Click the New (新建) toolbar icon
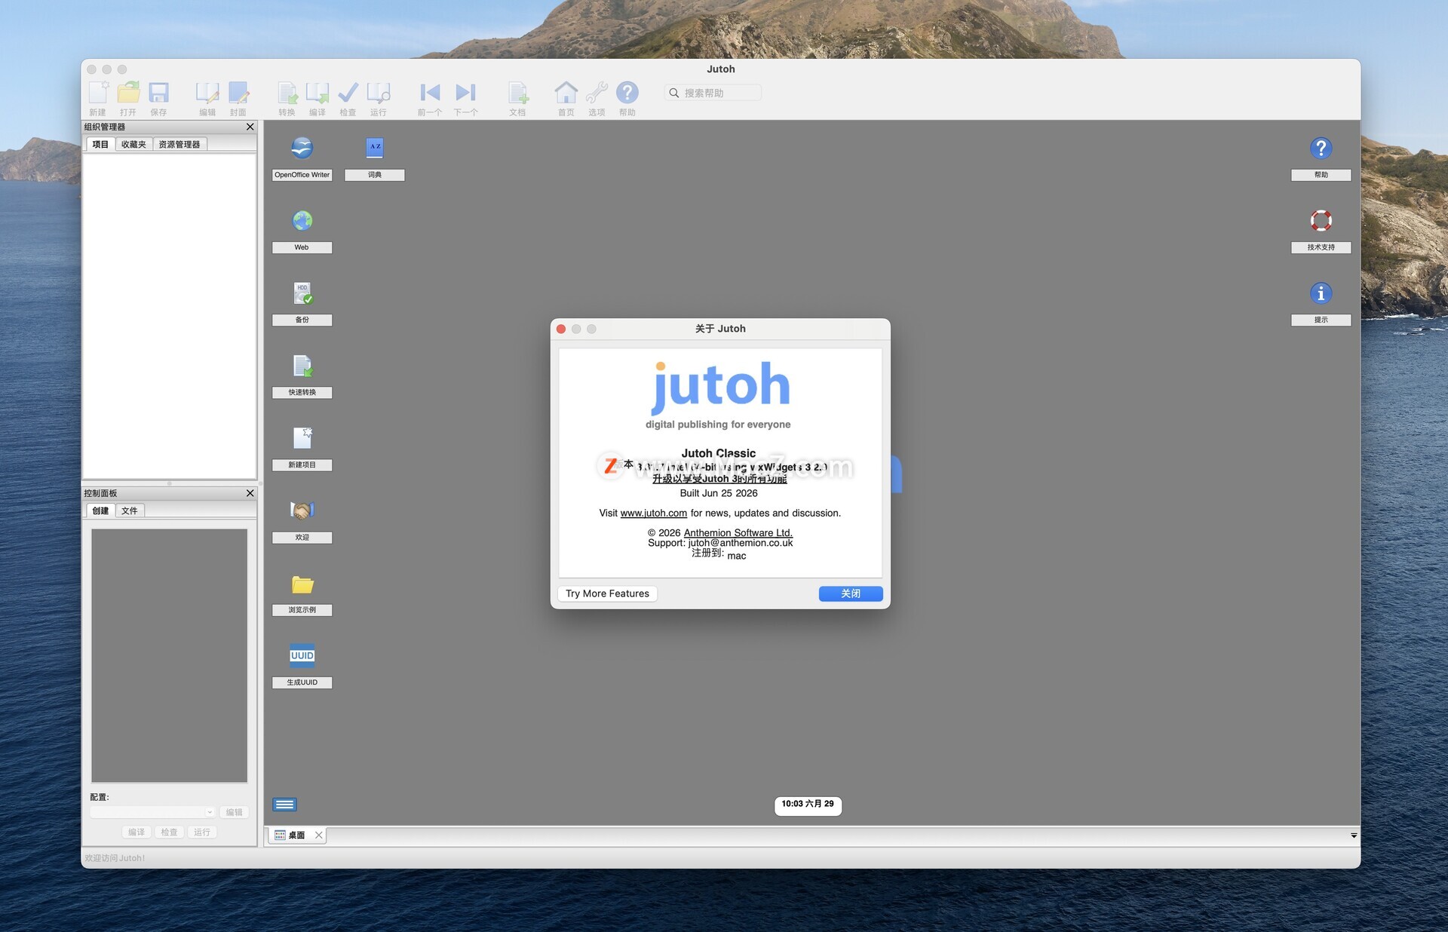The height and width of the screenshot is (932, 1448). click(98, 93)
